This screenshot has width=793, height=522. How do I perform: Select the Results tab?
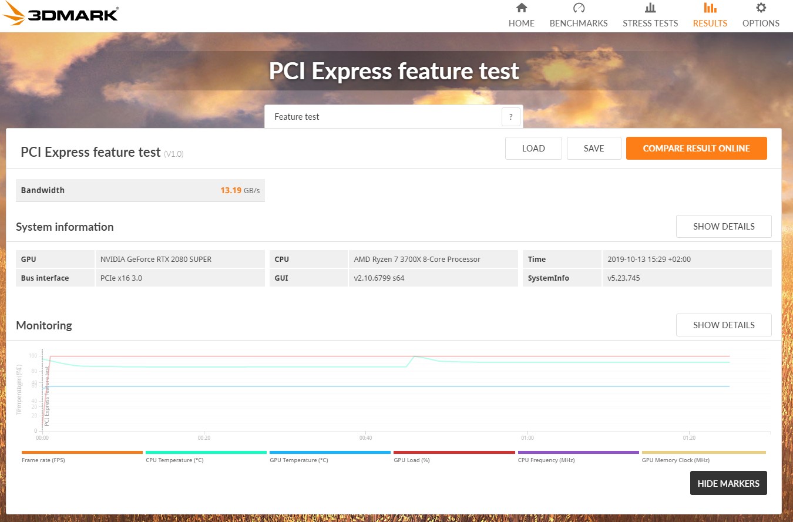click(x=710, y=15)
